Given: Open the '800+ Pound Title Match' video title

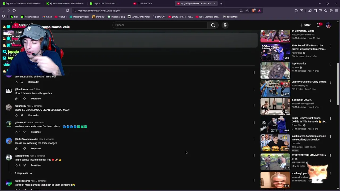Looking at the screenshot, I should 309,47.
